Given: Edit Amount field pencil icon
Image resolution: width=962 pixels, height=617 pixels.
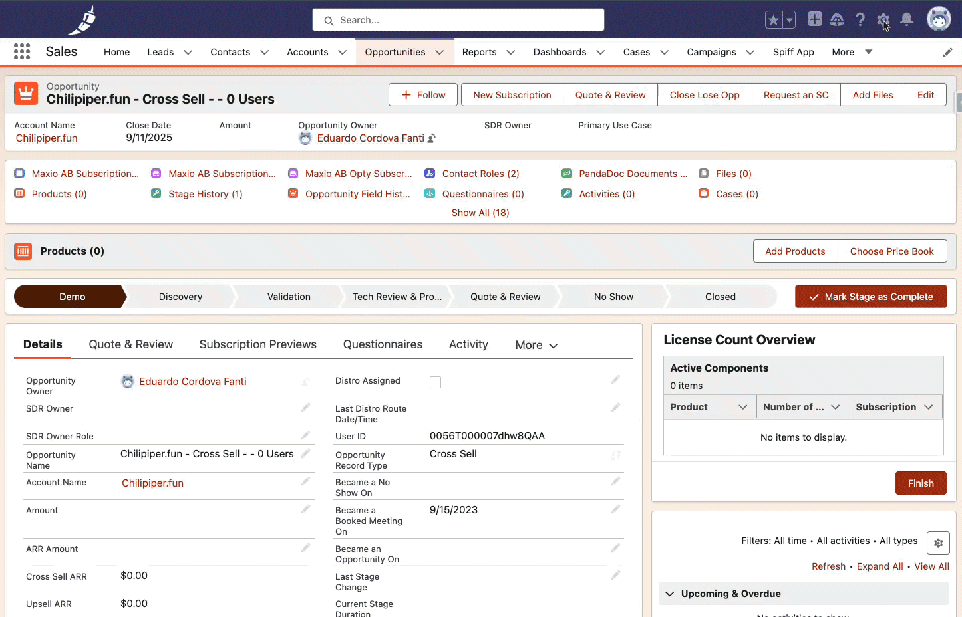Looking at the screenshot, I should [x=305, y=509].
